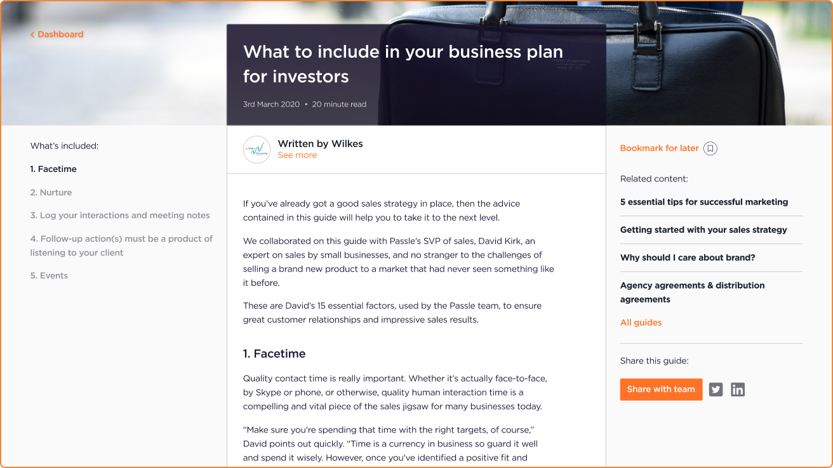This screenshot has width=833, height=468.
Task: Go to Log your interactions section
Action: [x=119, y=216]
